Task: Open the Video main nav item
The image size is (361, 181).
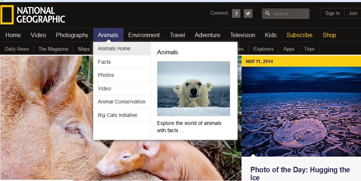Action: coord(38,35)
